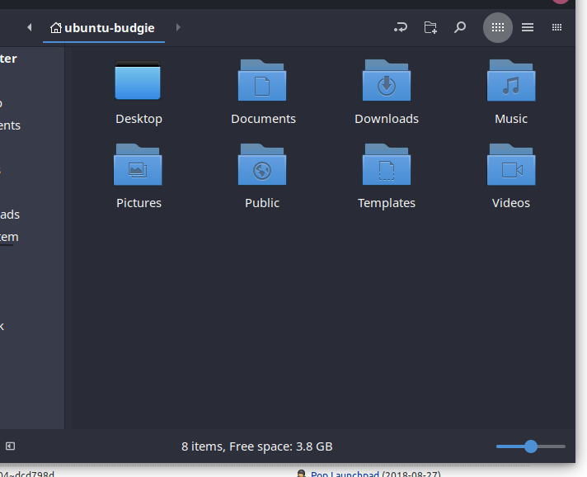The height and width of the screenshot is (477, 587).
Task: Adjust the icon zoom slider
Action: pos(531,446)
